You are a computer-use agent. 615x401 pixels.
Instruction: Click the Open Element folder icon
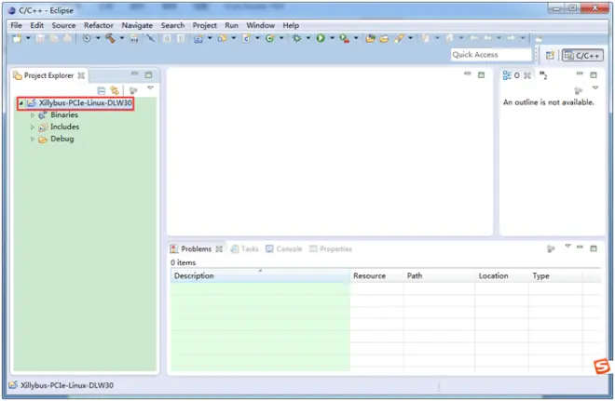pyautogui.click(x=370, y=38)
